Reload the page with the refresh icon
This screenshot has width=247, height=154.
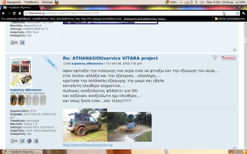pyautogui.click(x=14, y=14)
